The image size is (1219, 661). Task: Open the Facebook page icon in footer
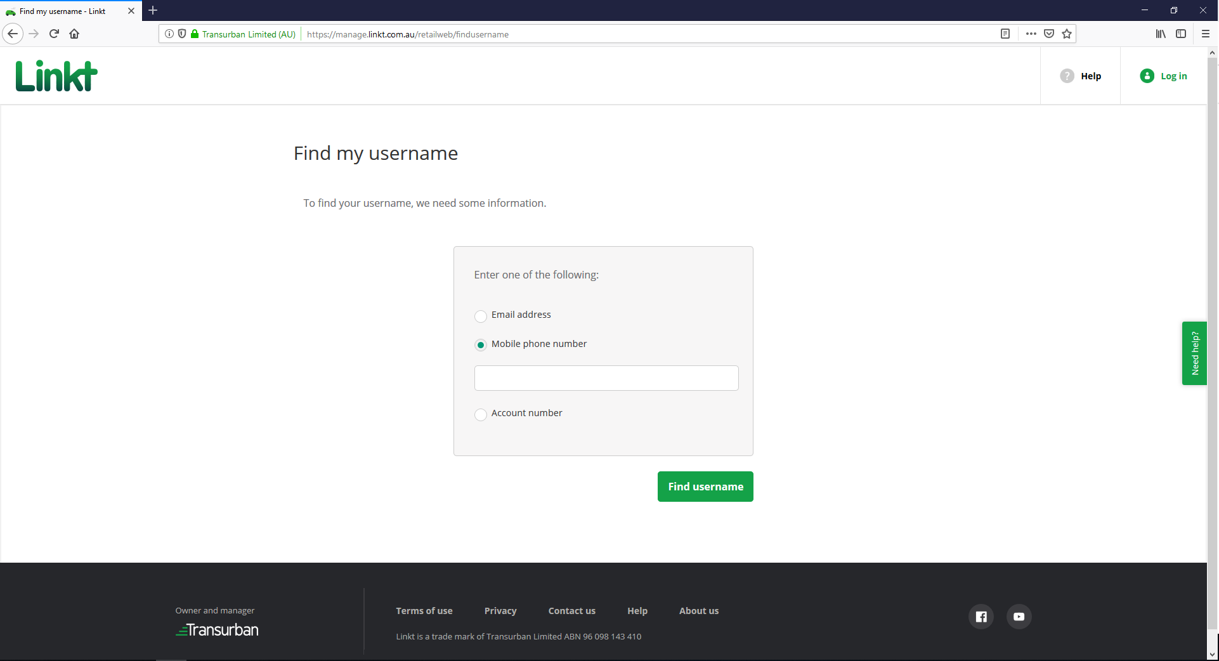pyautogui.click(x=981, y=616)
